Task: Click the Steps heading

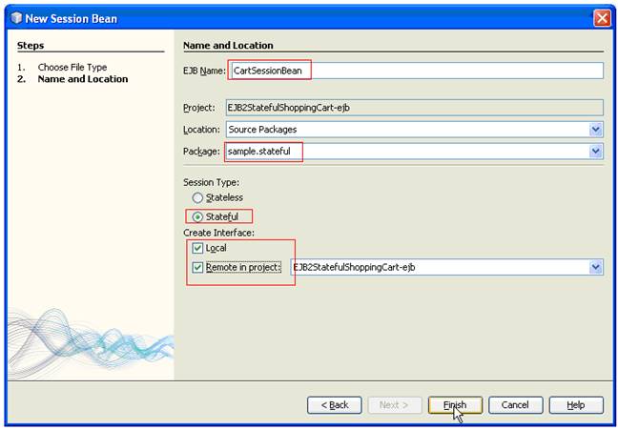Action: pos(31,46)
